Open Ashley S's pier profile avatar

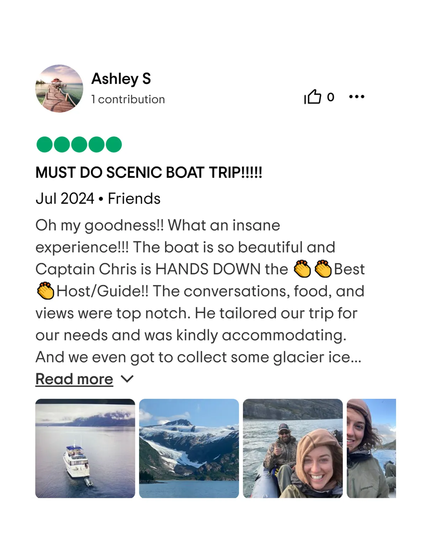pyautogui.click(x=59, y=88)
